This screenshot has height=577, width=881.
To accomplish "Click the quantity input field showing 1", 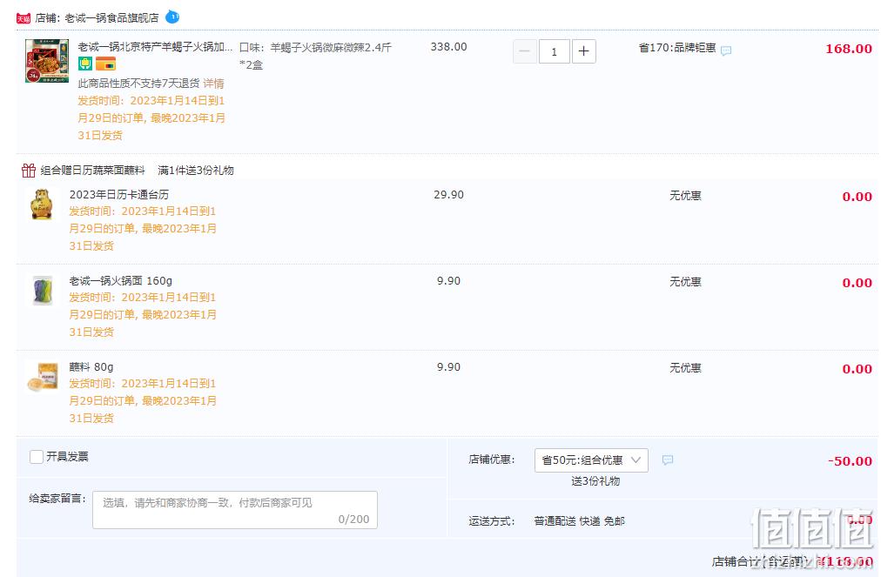I will (x=554, y=51).
